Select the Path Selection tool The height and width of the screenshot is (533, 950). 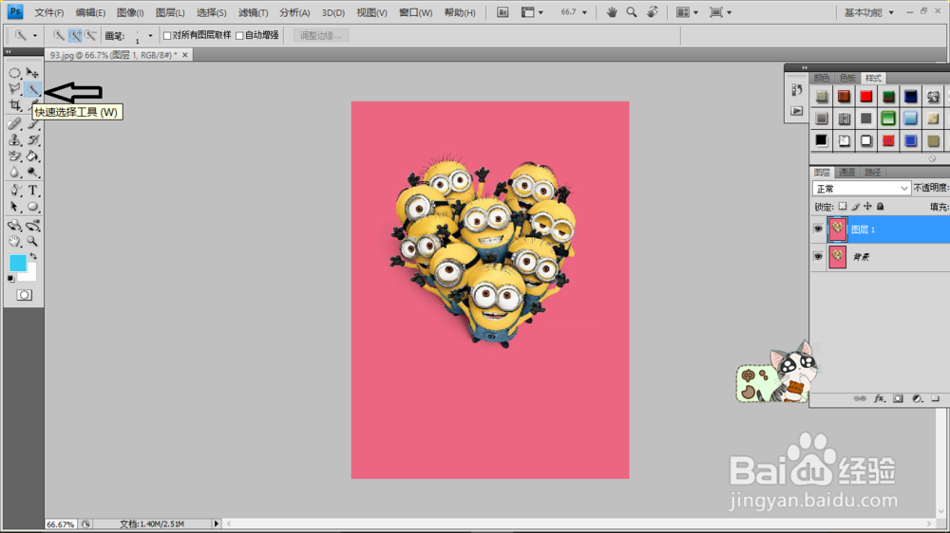[x=14, y=207]
